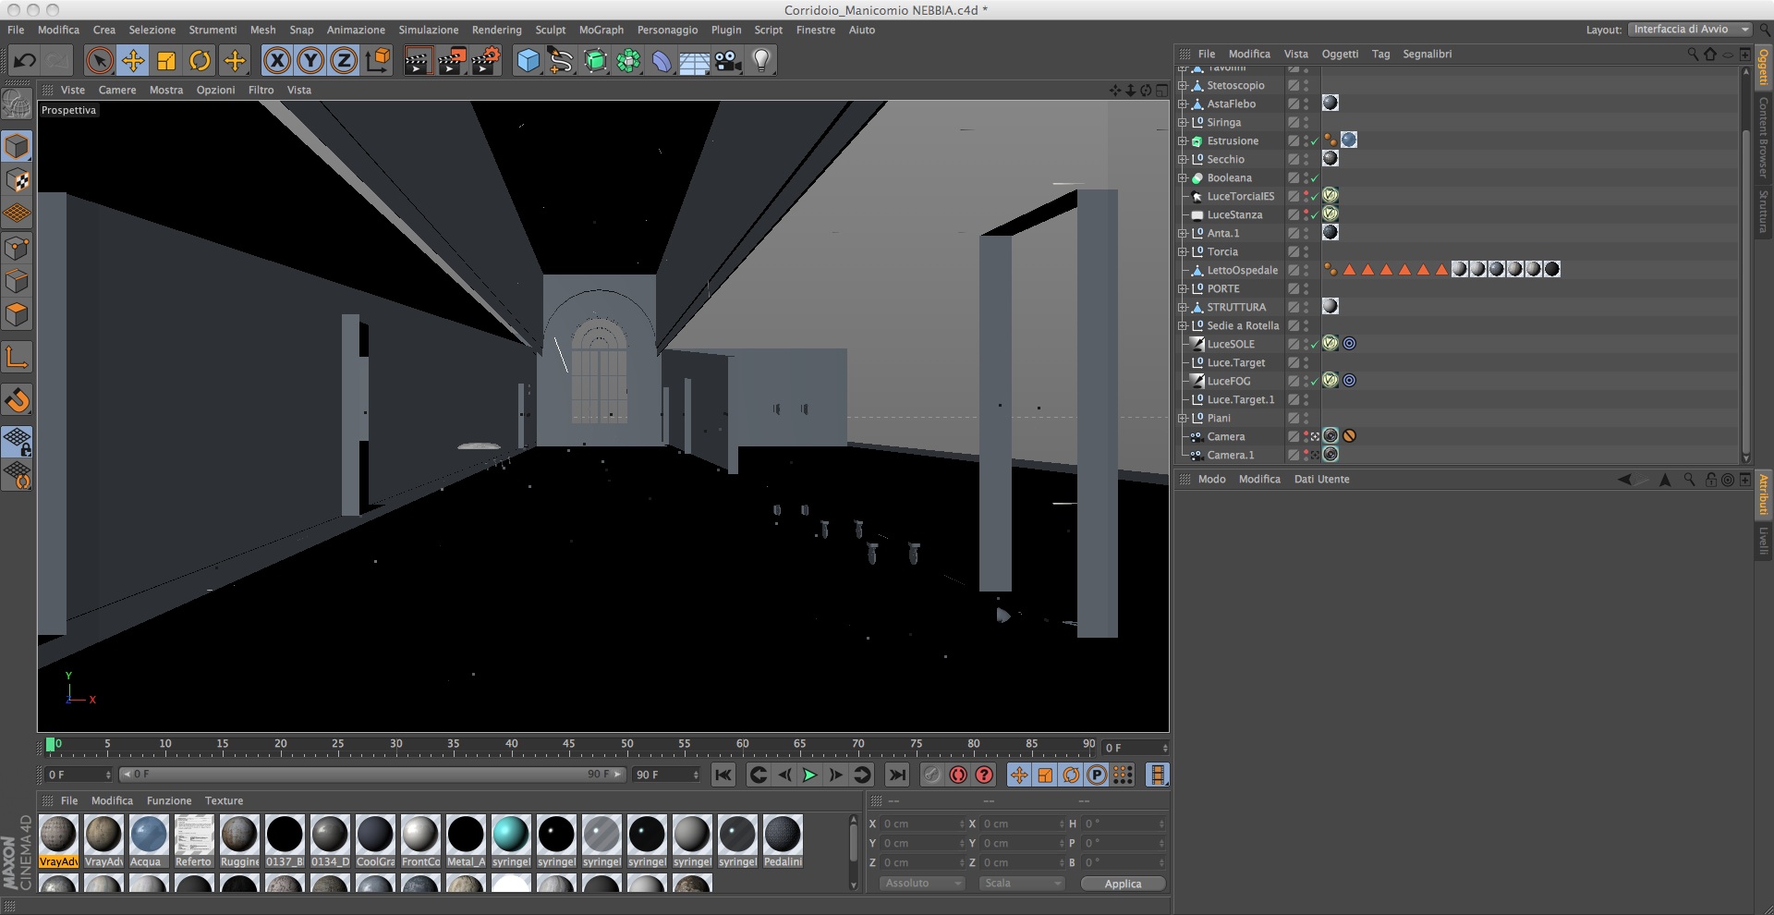The image size is (1774, 915).
Task: Toggle the visibility dots of Siringa
Action: click(1306, 122)
